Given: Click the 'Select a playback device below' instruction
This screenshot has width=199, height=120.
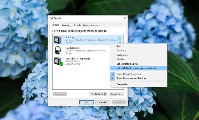Looking at the screenshot, I should (x=79, y=31).
